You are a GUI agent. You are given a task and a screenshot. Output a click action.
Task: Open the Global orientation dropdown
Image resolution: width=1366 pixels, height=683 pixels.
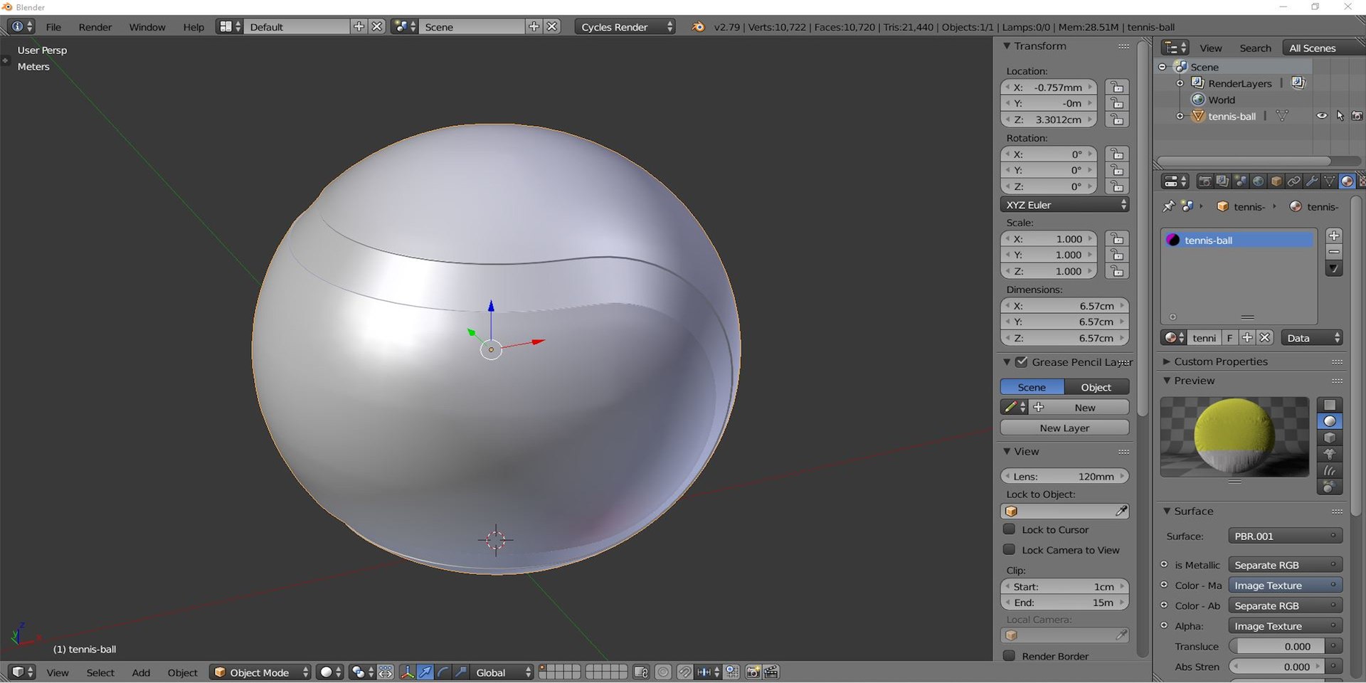coord(502,672)
